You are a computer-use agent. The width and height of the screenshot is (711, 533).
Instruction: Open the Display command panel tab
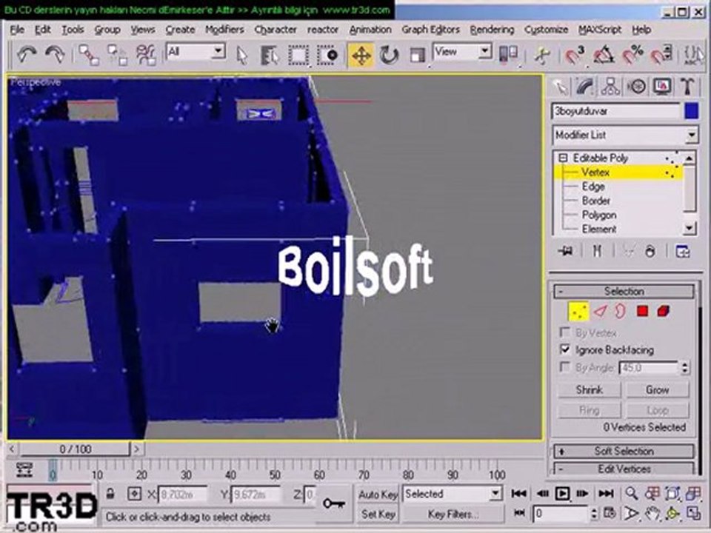(662, 86)
